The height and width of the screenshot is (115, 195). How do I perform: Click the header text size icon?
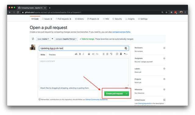(76, 54)
